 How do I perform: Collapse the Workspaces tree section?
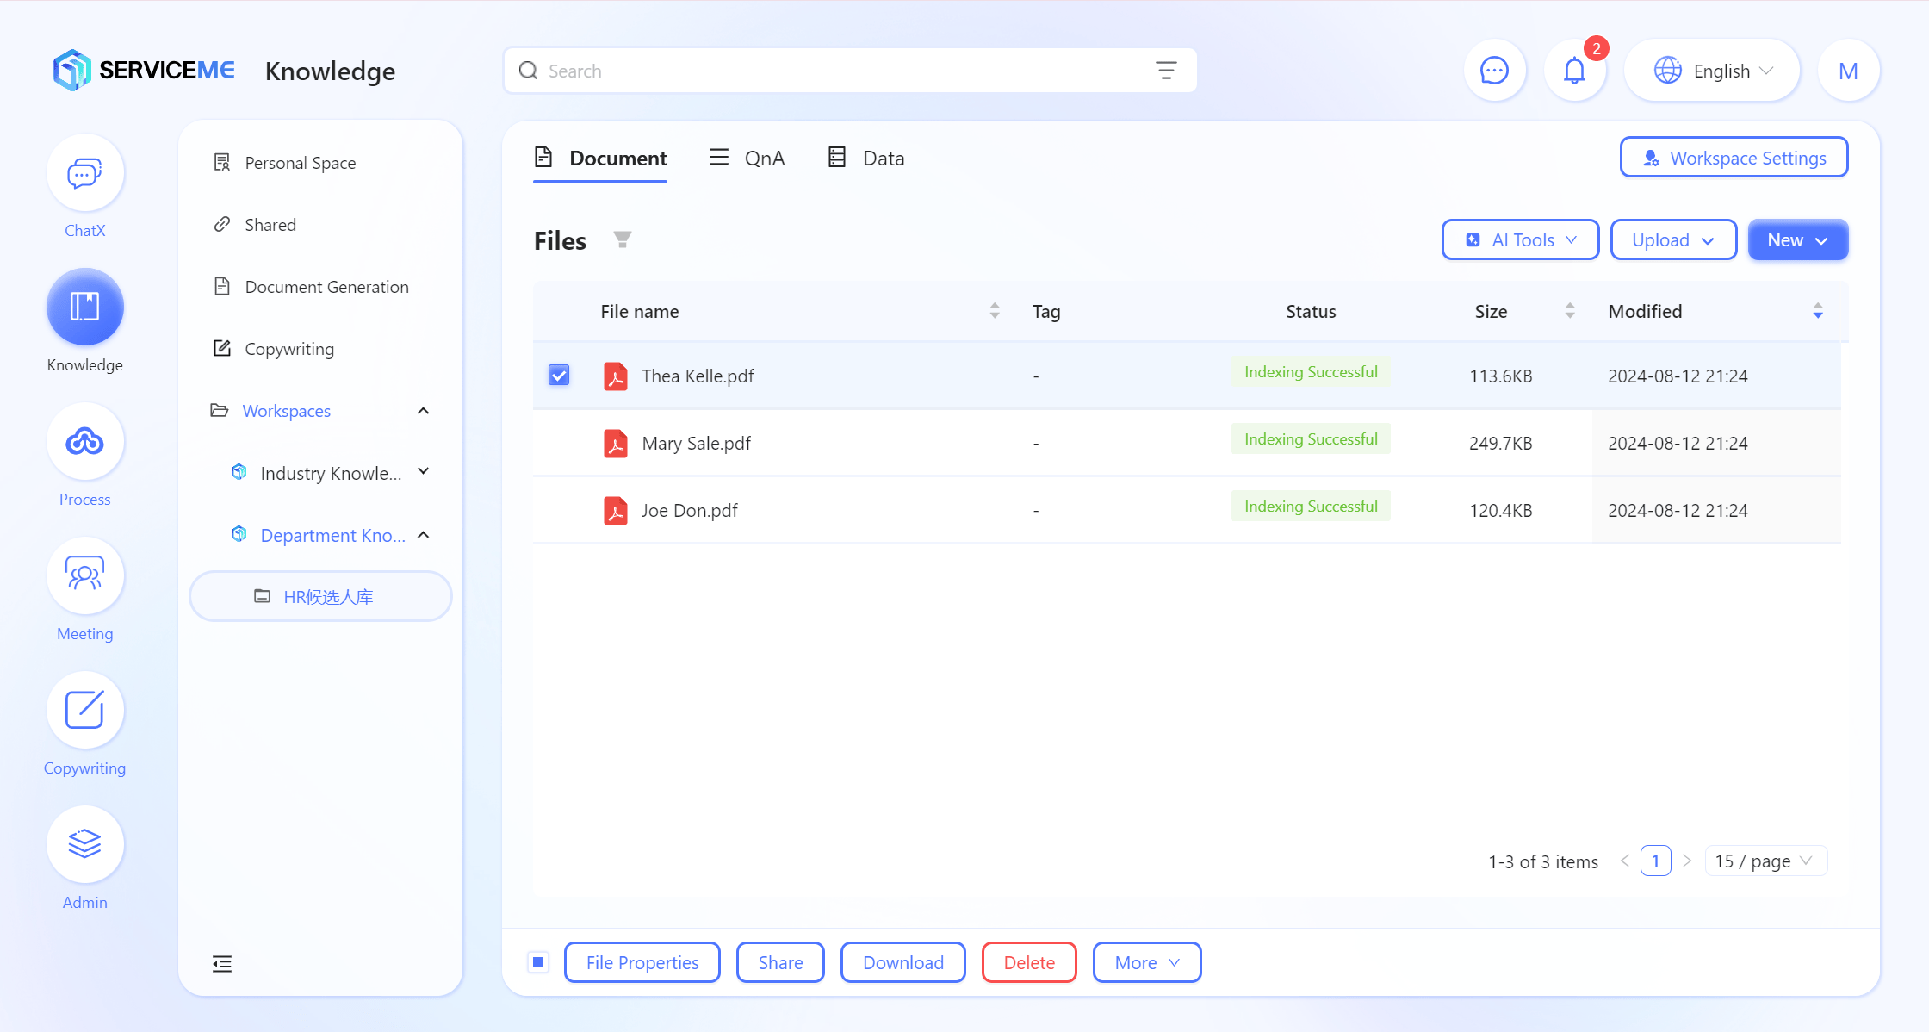[423, 411]
